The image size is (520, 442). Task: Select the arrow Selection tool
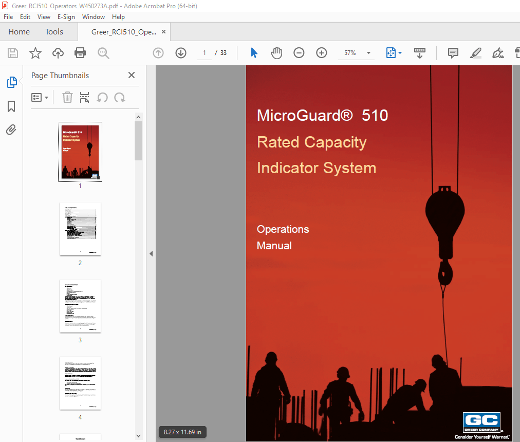253,52
